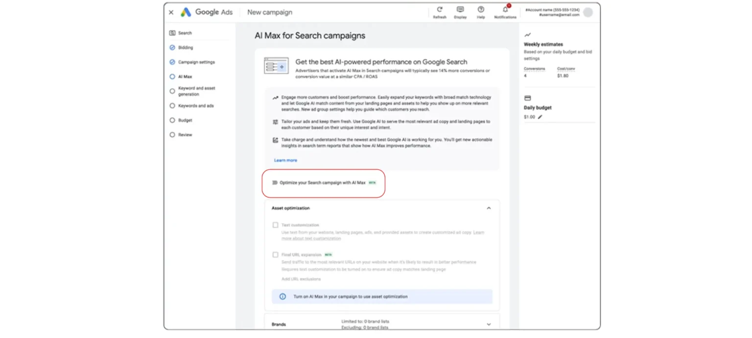
Task: Go to the Bidding step
Action: tap(185, 48)
